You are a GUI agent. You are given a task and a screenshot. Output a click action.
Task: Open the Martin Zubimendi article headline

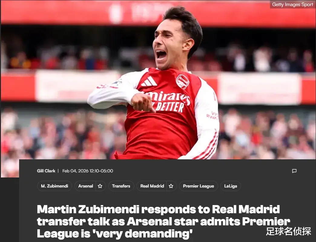[x=163, y=221]
